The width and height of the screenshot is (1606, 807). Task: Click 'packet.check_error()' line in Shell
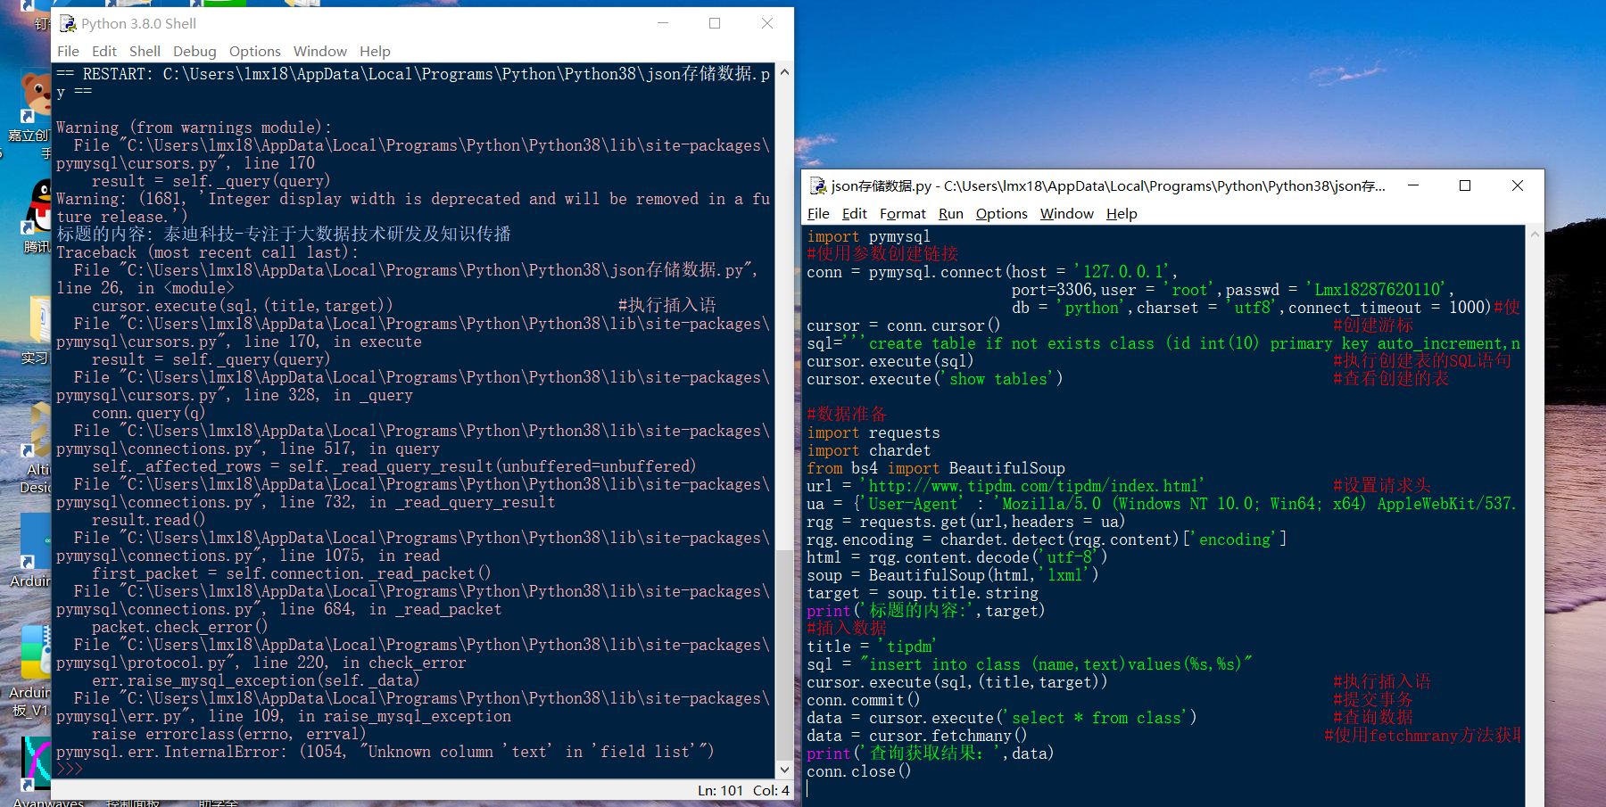click(x=179, y=627)
